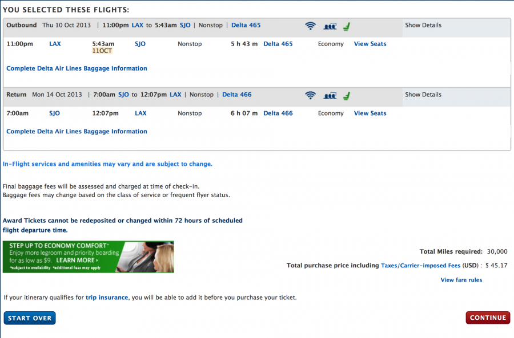Click the green seat icon on return flight
This screenshot has width=514, height=338.
click(x=347, y=95)
